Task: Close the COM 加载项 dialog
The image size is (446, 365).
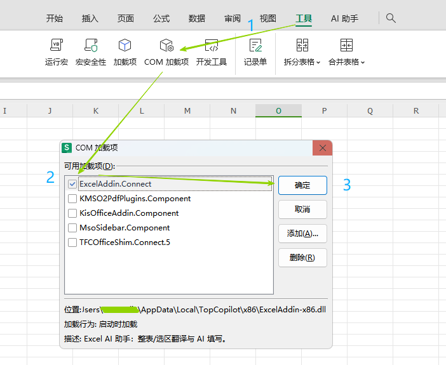Action: pyautogui.click(x=322, y=148)
